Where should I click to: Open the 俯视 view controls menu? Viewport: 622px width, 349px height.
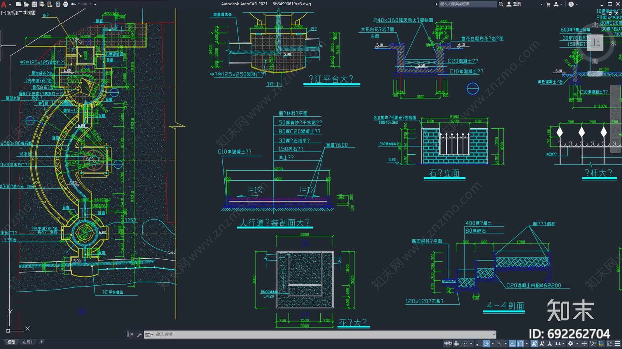(11, 13)
